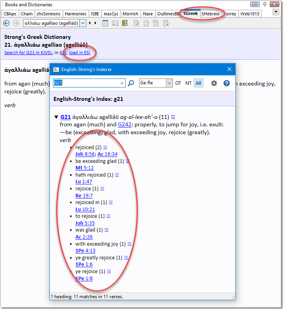Click the menu icon beside 'to rejoice (1)'
Screen dimensions: 284x310
click(108, 216)
